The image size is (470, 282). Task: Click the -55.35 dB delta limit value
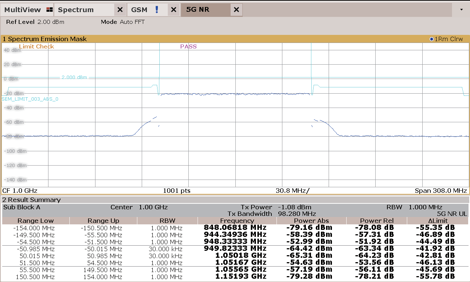pyautogui.click(x=435, y=227)
